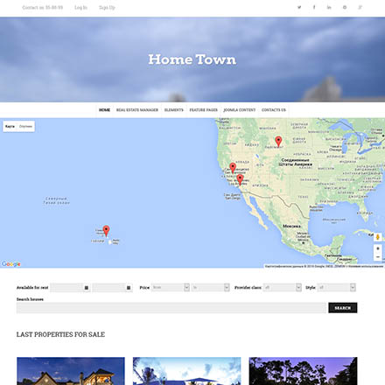Open the Google Plus social link
Screen dimensions: 385x385
[x=360, y=7]
